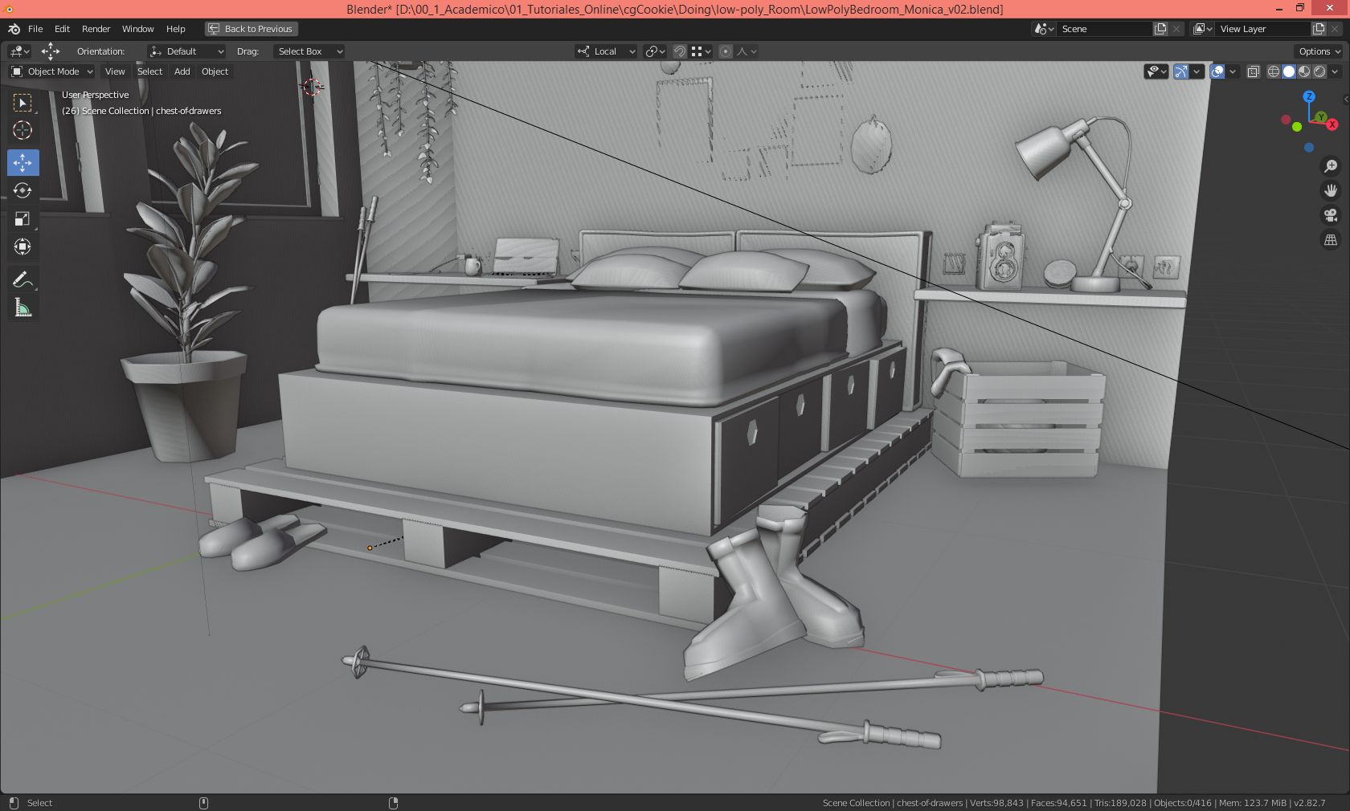Image resolution: width=1350 pixels, height=811 pixels.
Task: Open the editor type dropdown
Action: (x=19, y=51)
